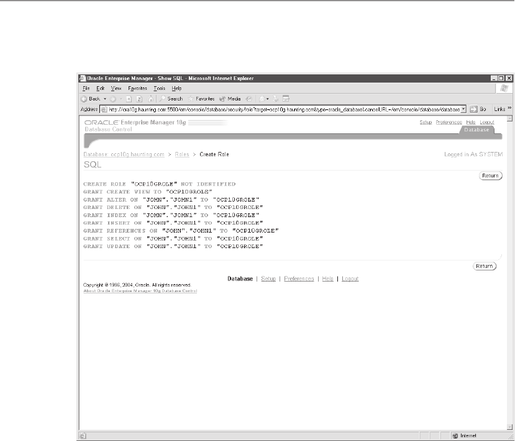The width and height of the screenshot is (515, 441).
Task: Click the Stop loading icon
Action: point(129,99)
